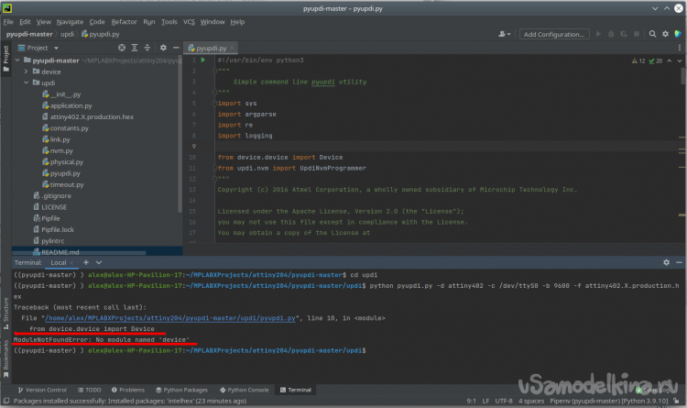Image resolution: width=687 pixels, height=408 pixels.
Task: Close the pyupdi.py editor tab
Action: coord(232,48)
